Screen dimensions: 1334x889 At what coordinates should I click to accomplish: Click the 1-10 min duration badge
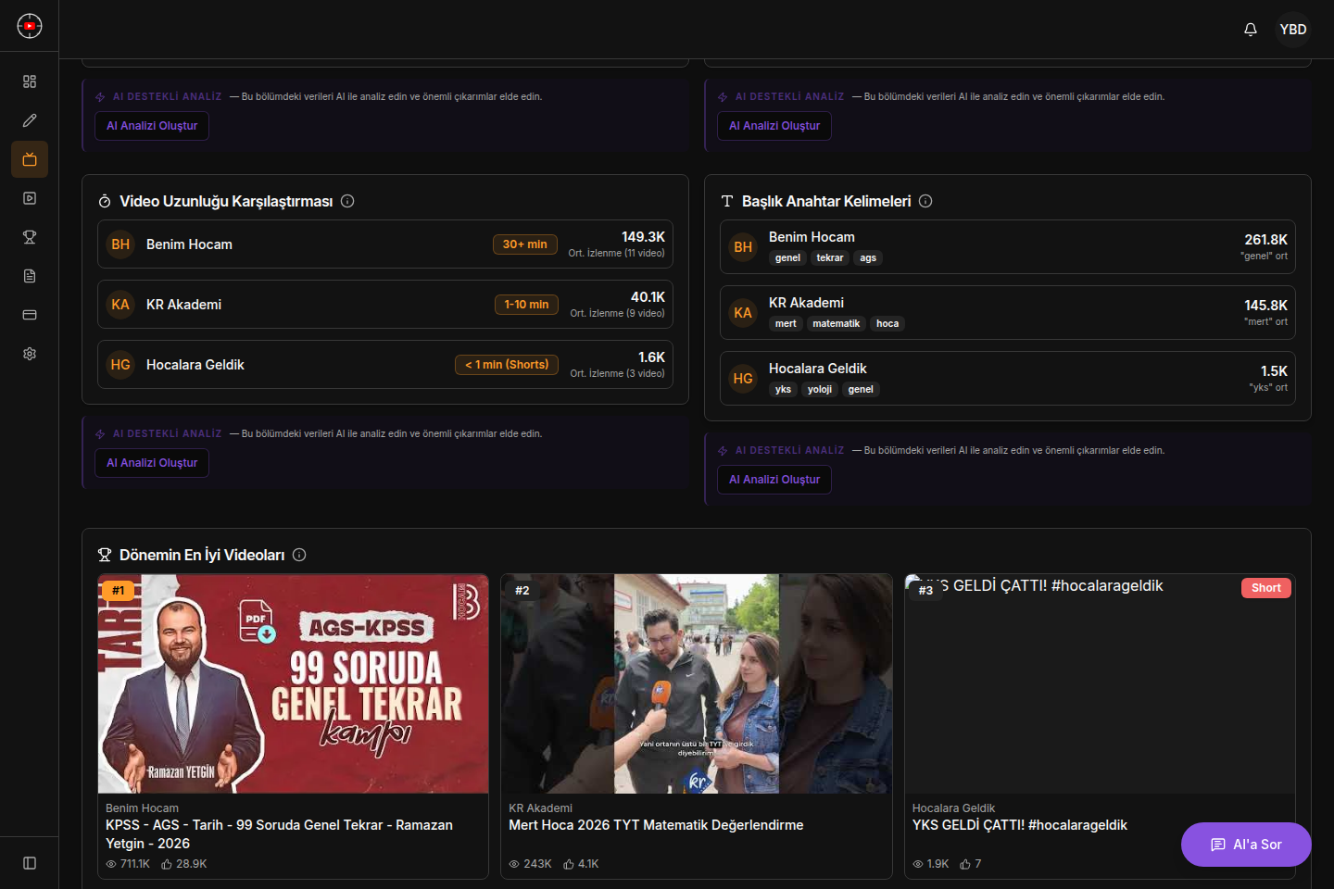(526, 305)
